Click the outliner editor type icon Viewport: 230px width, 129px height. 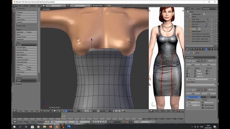coord(187,9)
